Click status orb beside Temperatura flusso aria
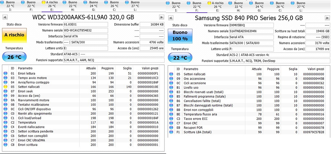The width and height of the screenshot is (331, 154). (171, 114)
